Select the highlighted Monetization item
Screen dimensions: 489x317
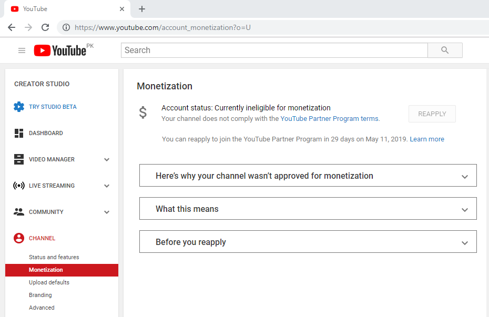62,270
